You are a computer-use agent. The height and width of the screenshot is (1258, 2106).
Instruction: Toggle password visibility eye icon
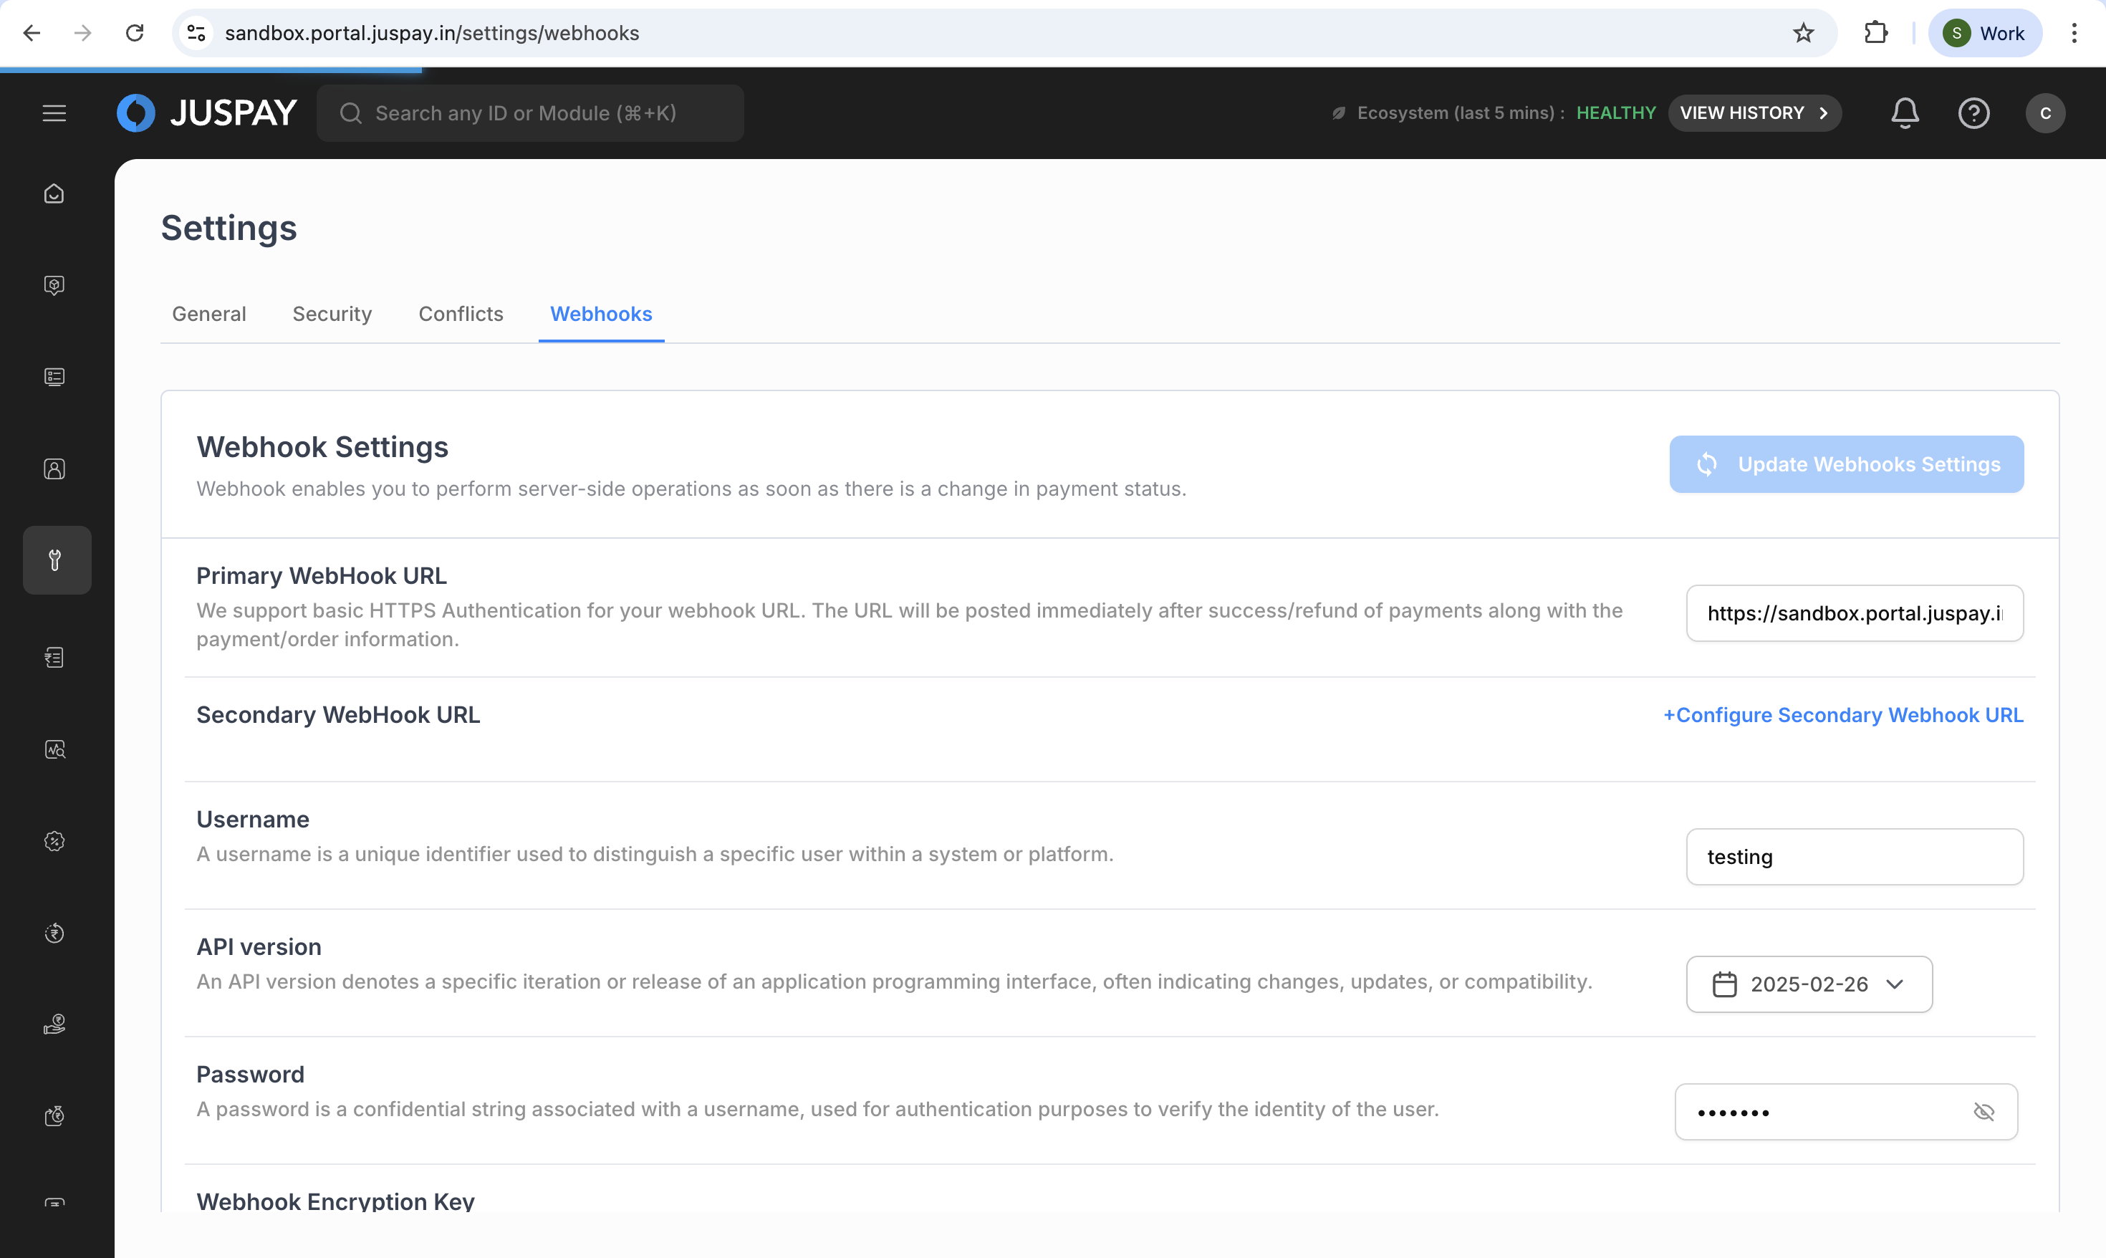(x=1983, y=1111)
